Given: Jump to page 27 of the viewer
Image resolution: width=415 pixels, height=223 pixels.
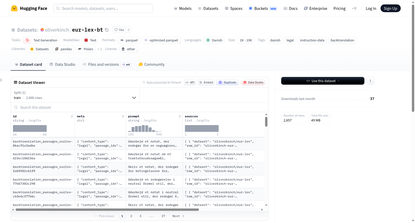Looking at the screenshot, I should coord(163,216).
